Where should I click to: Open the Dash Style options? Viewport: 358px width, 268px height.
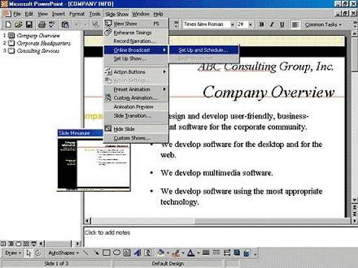coord(216,253)
